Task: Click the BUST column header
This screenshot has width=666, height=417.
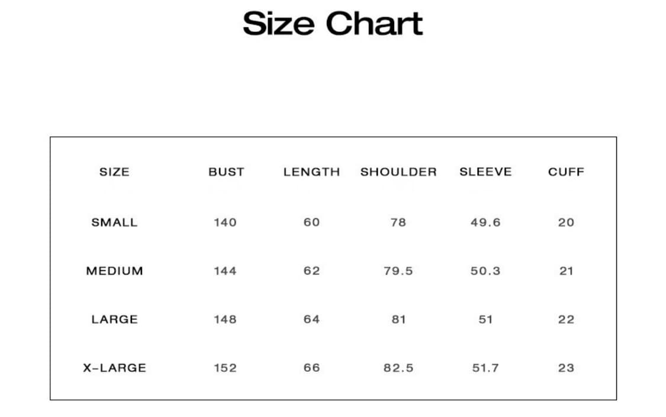Action: (226, 172)
